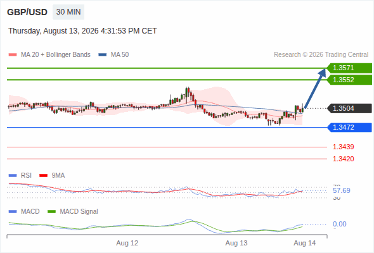The width and height of the screenshot is (374, 253).
Task: Click the Aug 12 timeline label
Action: tap(127, 243)
